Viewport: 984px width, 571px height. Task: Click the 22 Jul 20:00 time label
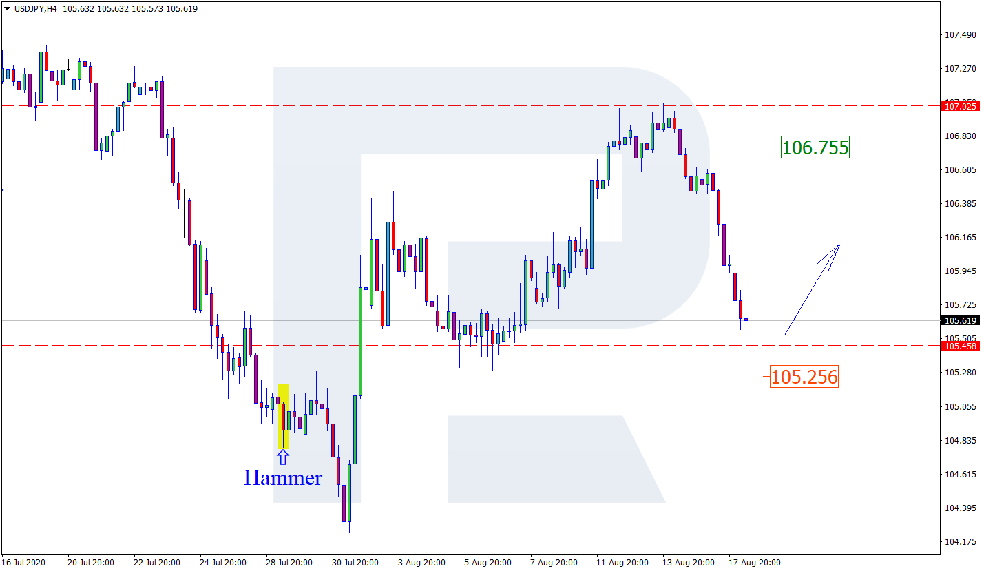pyautogui.click(x=157, y=563)
